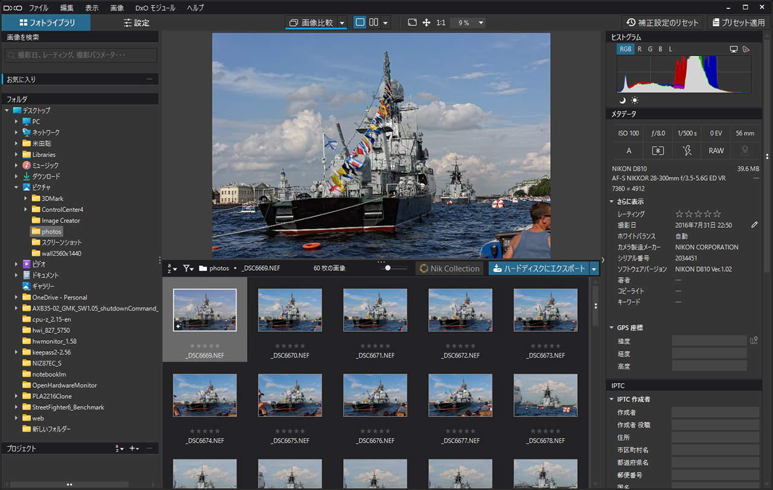Click the Nik Collection button
Image resolution: width=773 pixels, height=490 pixels.
coord(449,269)
